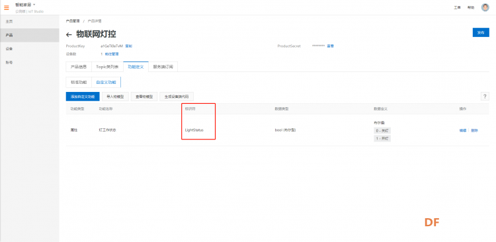Image resolution: width=496 pixels, height=242 pixels.
Task: Click the 查看物模型 button
Action: [144, 97]
